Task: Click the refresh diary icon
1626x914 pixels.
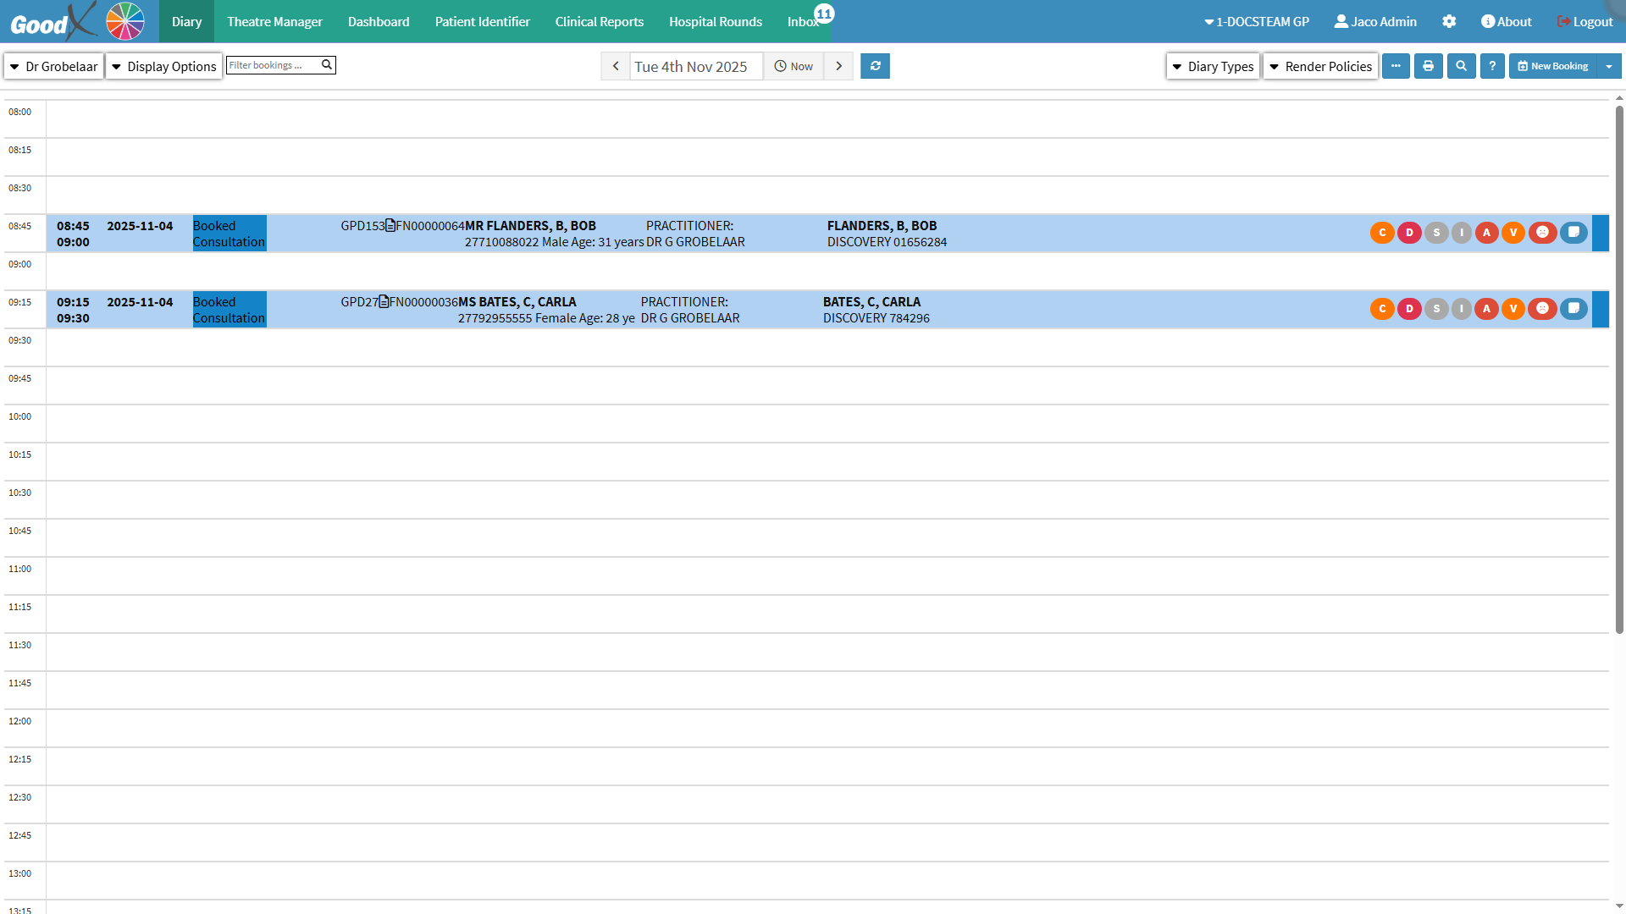Action: [875, 66]
